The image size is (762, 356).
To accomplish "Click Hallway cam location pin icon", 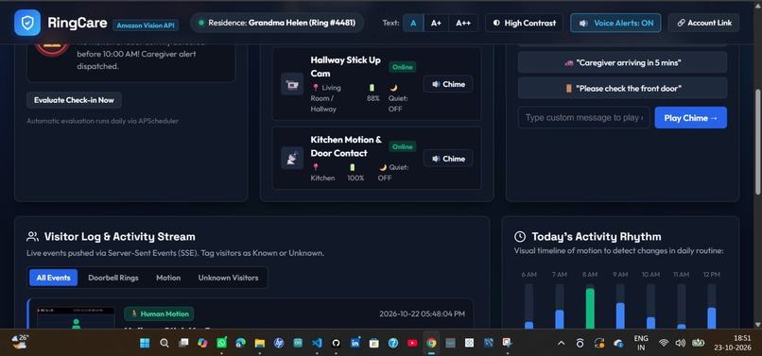I will tap(316, 88).
